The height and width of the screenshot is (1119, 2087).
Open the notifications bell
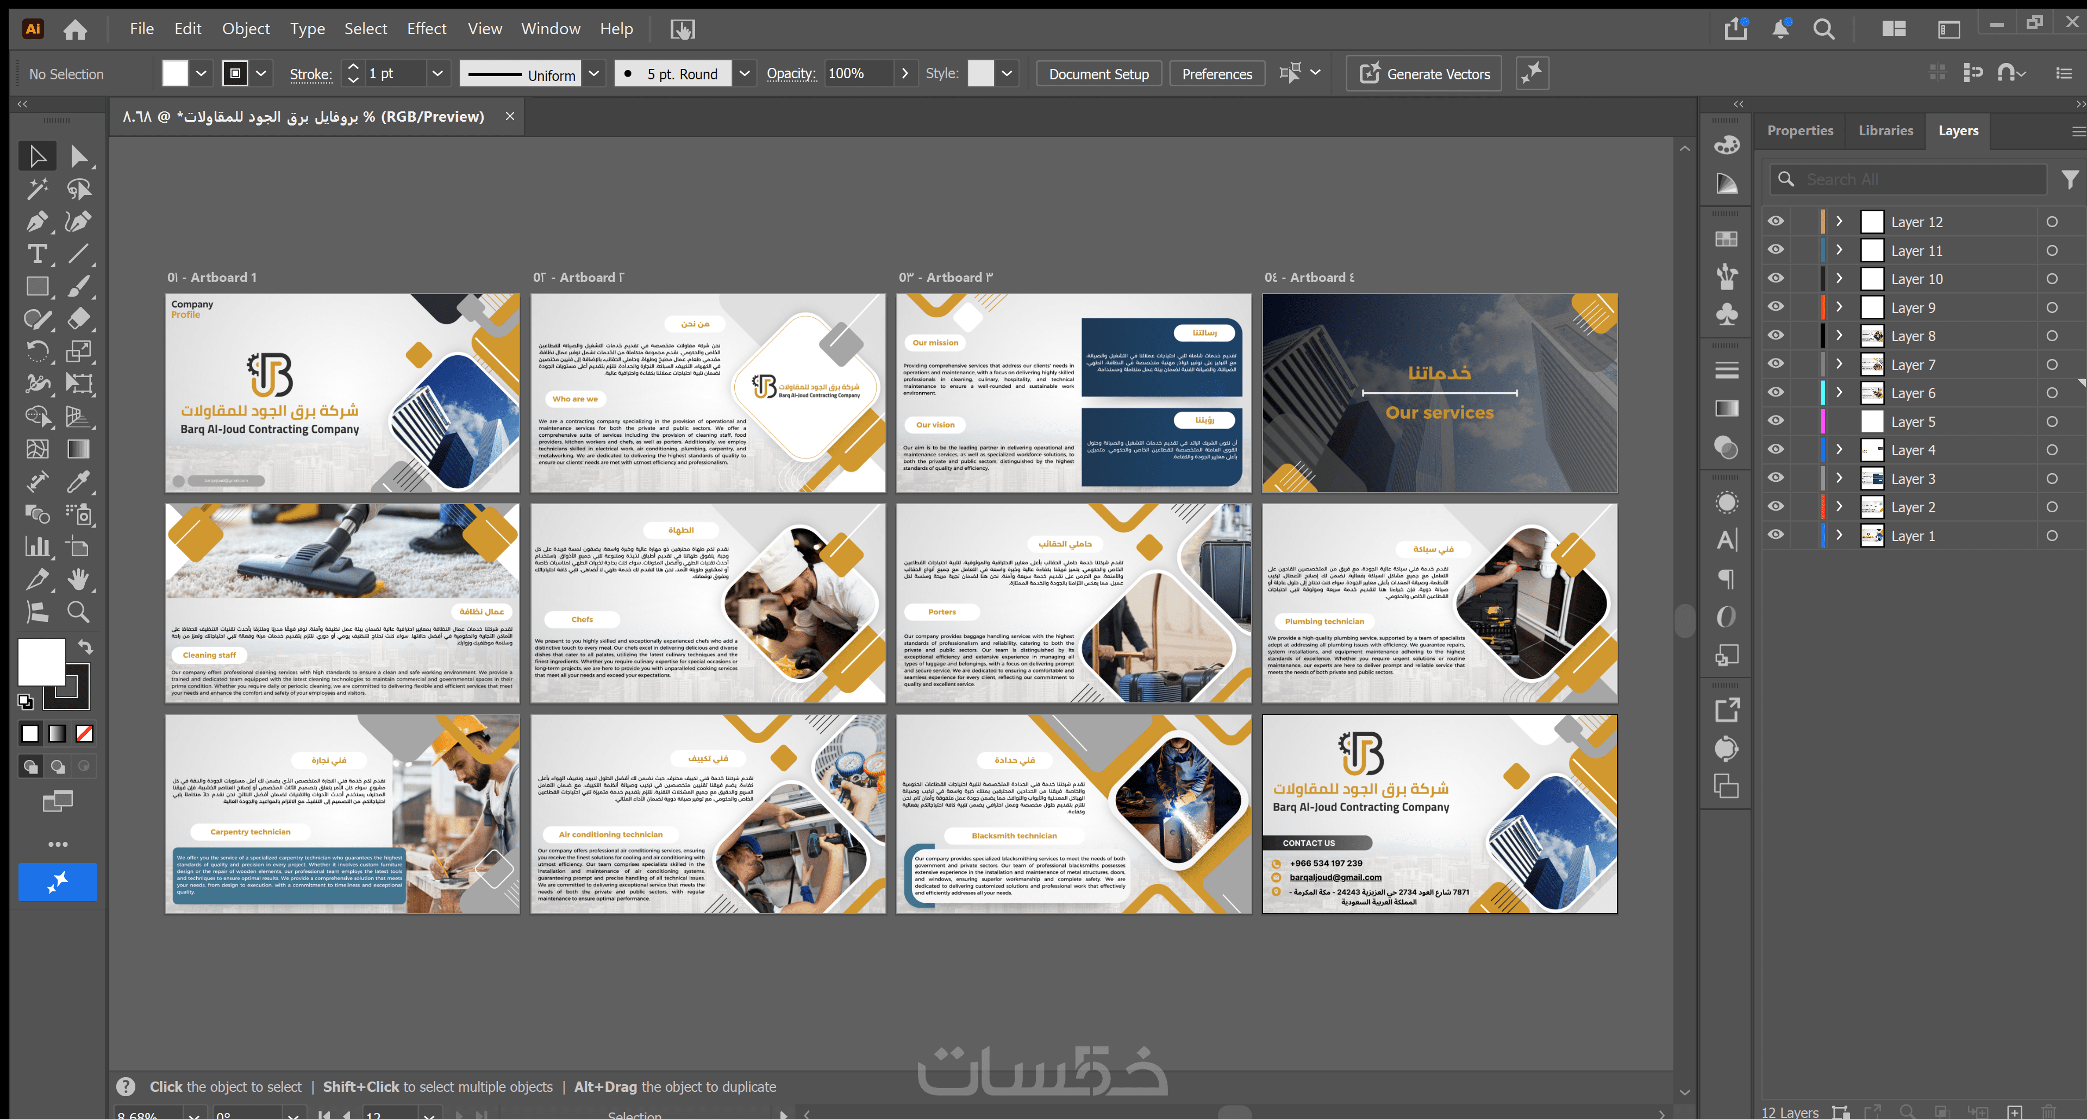click(1781, 29)
